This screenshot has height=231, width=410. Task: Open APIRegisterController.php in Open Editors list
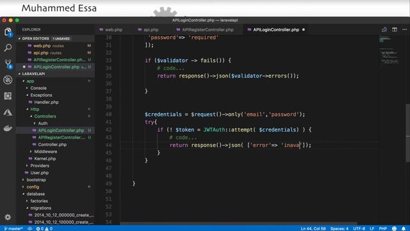56,60
